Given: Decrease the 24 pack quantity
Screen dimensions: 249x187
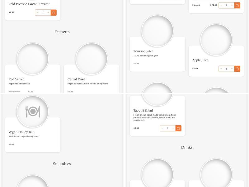Looking at the screenshot, I should click(x=221, y=5).
